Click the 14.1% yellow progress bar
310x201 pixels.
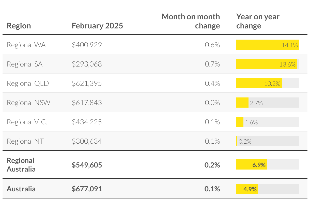pos(268,45)
